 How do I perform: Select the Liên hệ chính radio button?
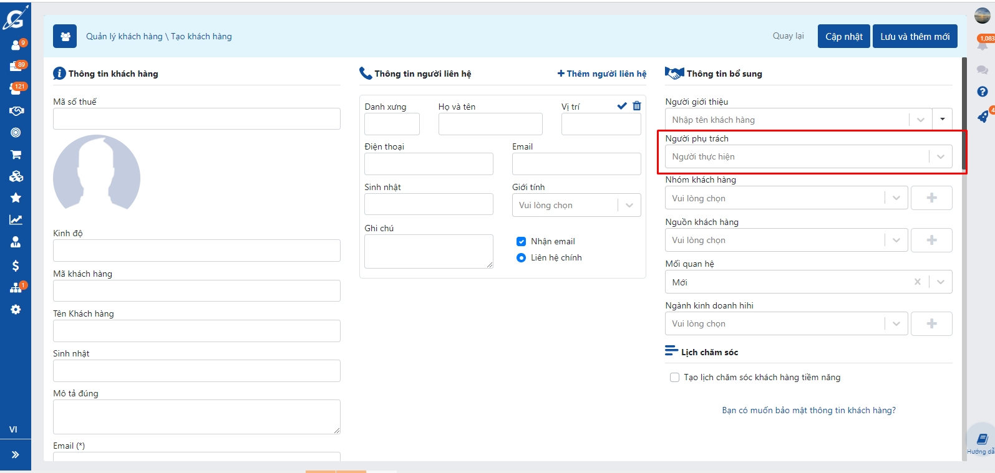pyautogui.click(x=521, y=257)
